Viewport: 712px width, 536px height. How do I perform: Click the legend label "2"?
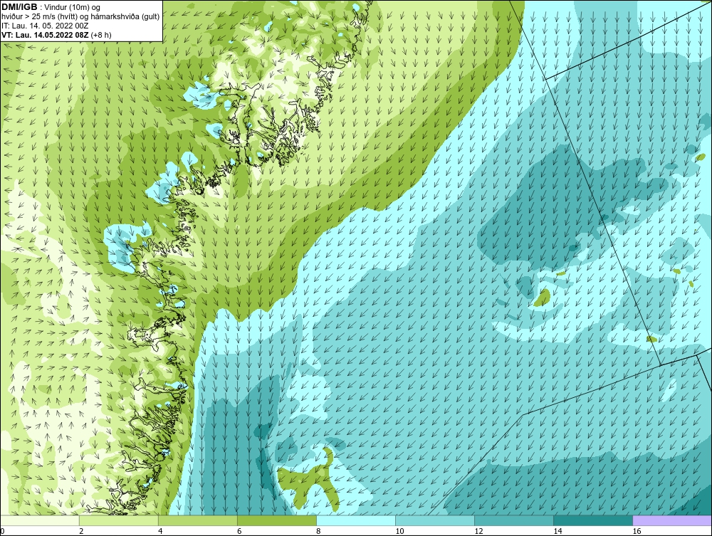(x=81, y=531)
